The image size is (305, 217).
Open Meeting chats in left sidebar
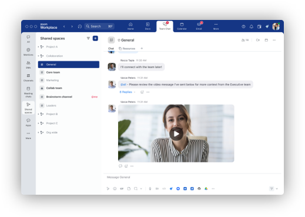click(x=28, y=92)
